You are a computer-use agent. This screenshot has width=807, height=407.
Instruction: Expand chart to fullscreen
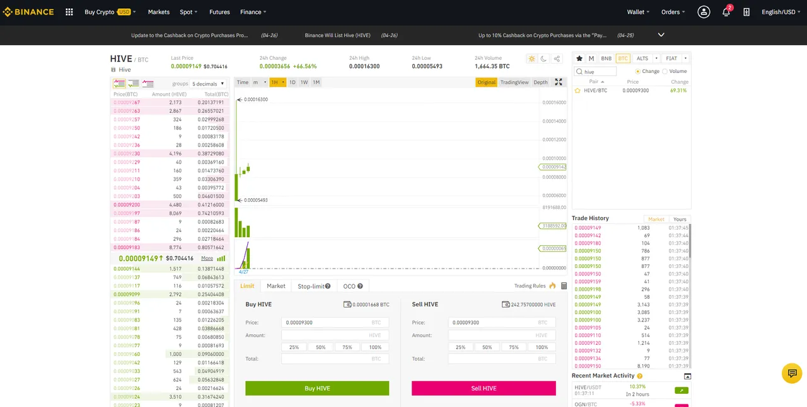pyautogui.click(x=558, y=82)
